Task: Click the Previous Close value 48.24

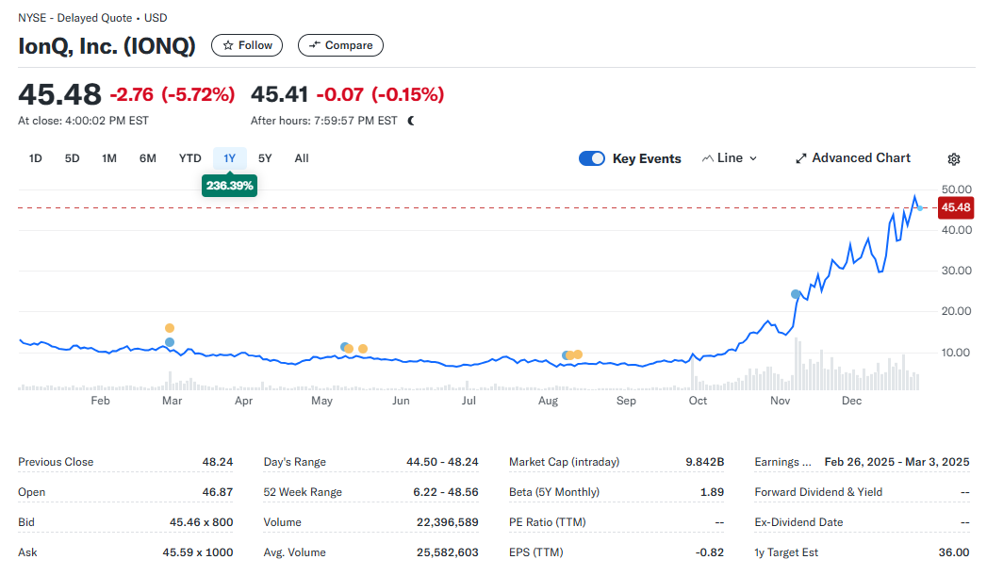Action: point(218,462)
